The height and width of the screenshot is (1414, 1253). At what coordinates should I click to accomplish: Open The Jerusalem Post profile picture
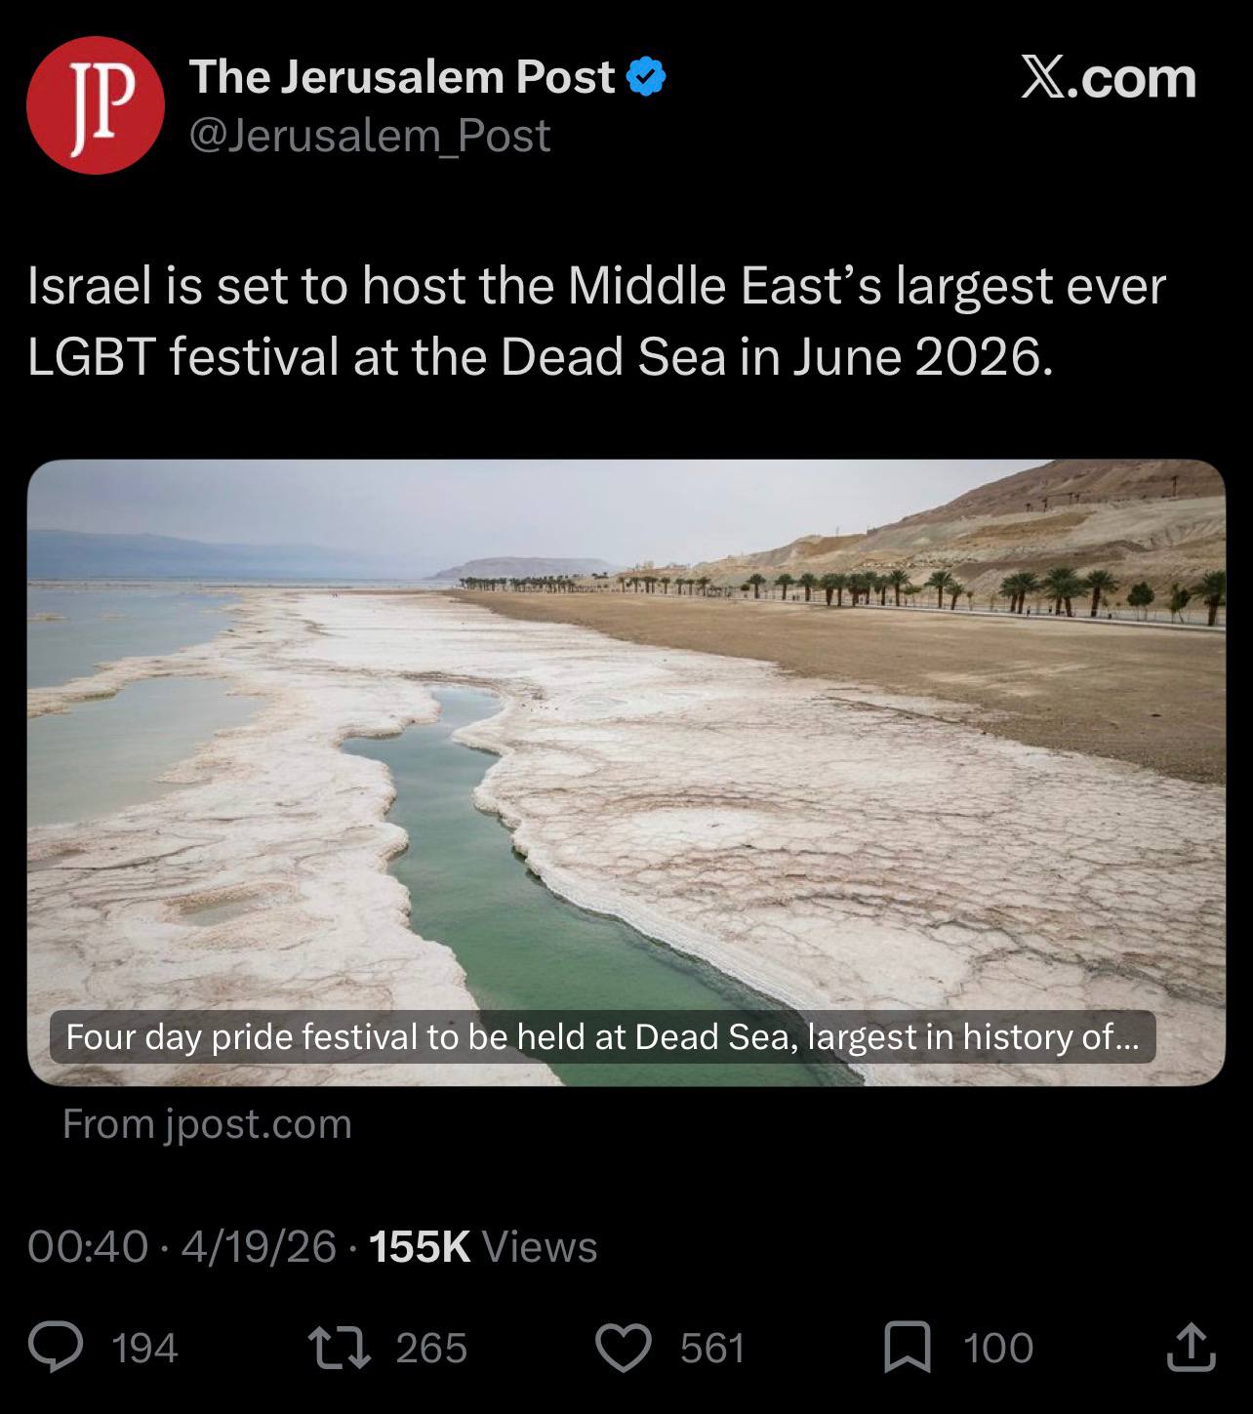96,104
